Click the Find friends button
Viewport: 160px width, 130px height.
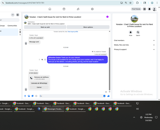pyautogui.click(x=136, y=9)
